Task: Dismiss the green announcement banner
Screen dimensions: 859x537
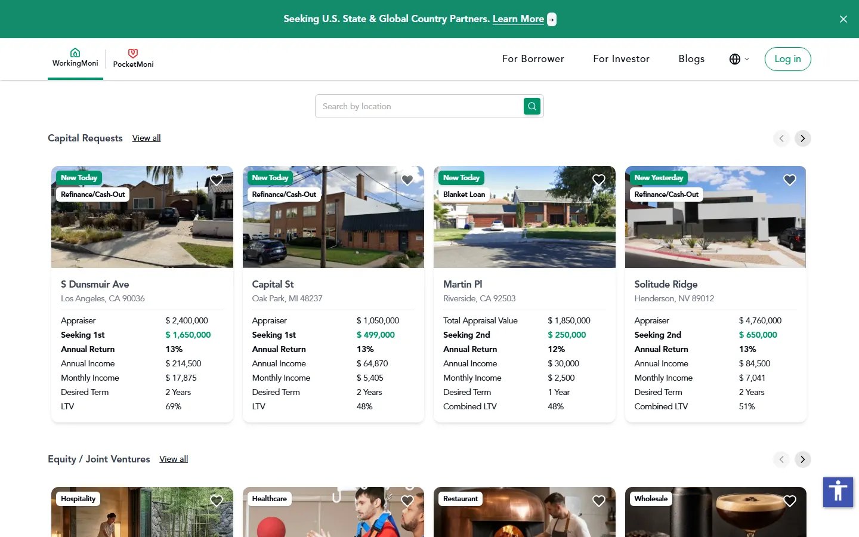Action: (x=843, y=19)
